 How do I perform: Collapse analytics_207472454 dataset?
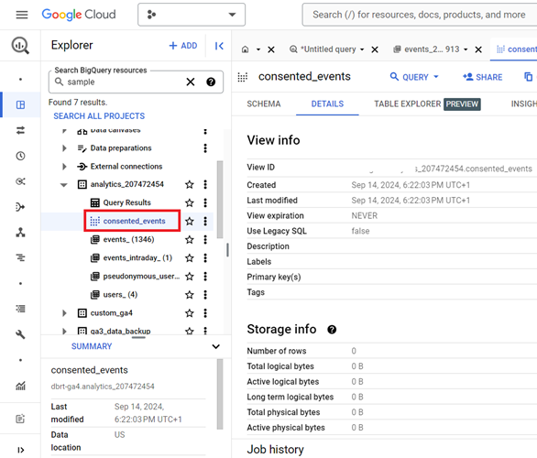coord(64,185)
